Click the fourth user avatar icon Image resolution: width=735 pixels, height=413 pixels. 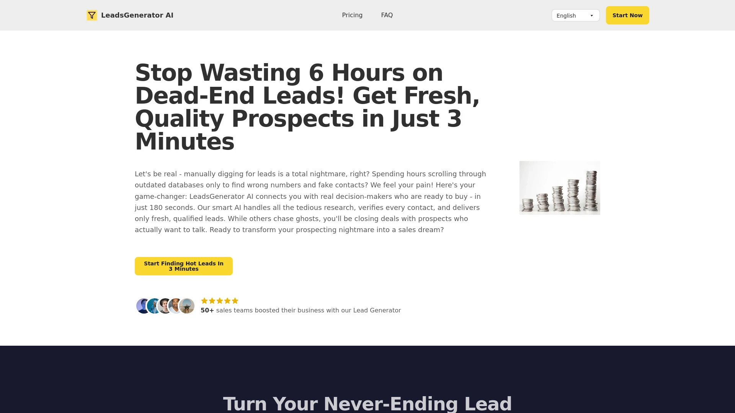(175, 306)
